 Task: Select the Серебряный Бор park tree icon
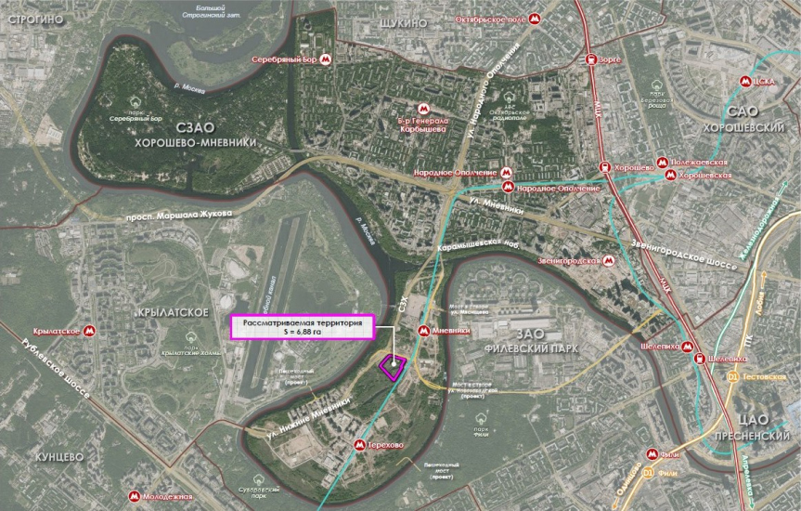coord(136,102)
